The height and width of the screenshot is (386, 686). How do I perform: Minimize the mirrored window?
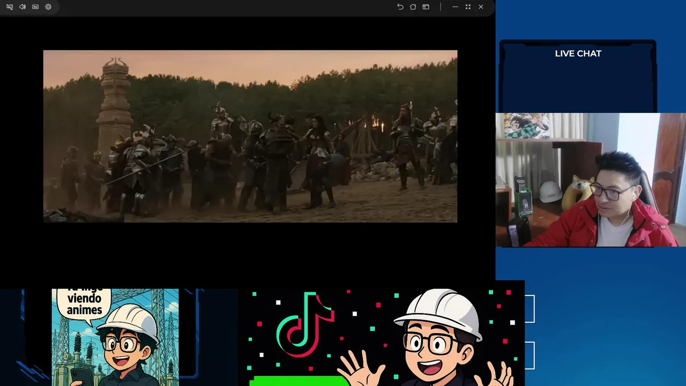[x=455, y=7]
